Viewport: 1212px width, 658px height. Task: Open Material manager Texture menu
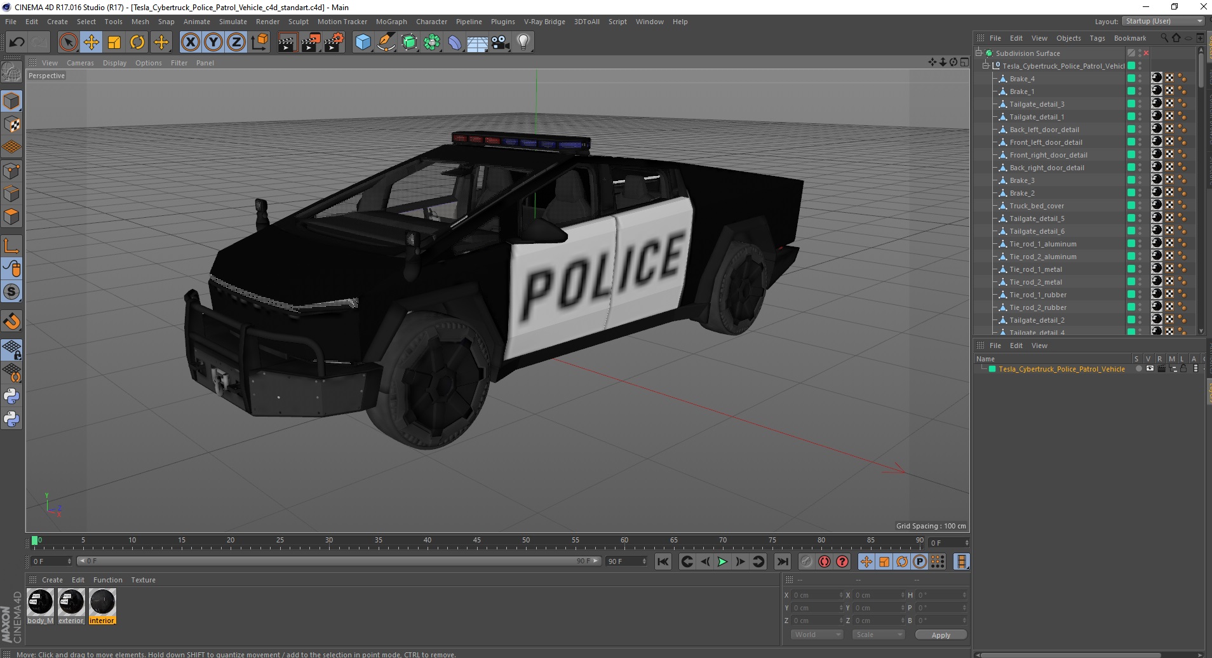point(143,580)
